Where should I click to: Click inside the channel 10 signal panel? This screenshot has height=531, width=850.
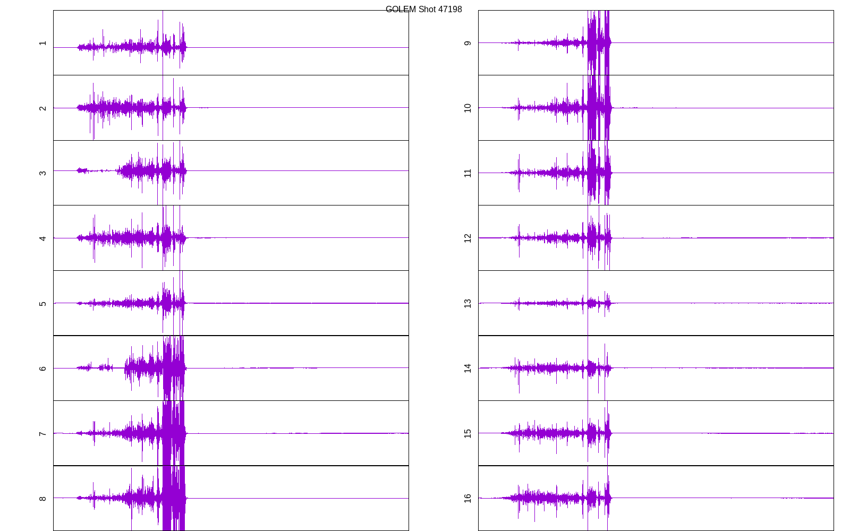pos(656,108)
